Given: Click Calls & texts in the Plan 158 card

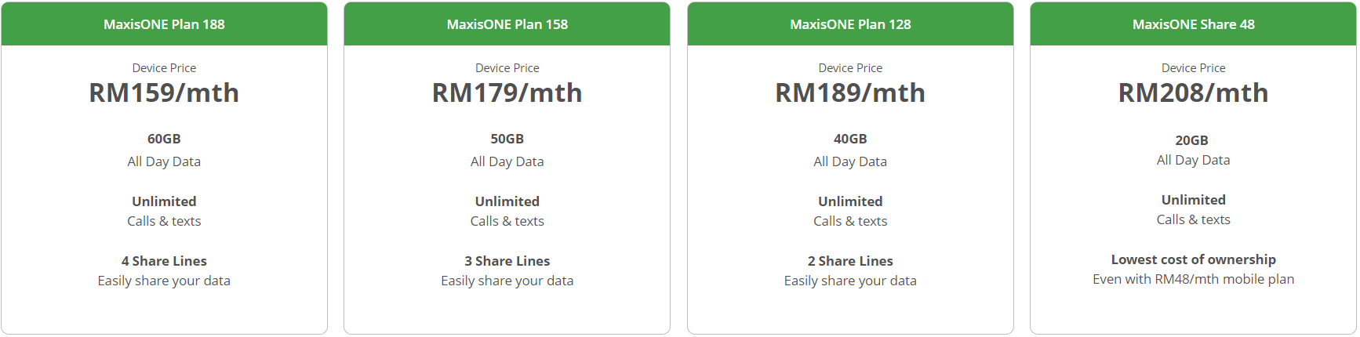Looking at the screenshot, I should click(507, 221).
